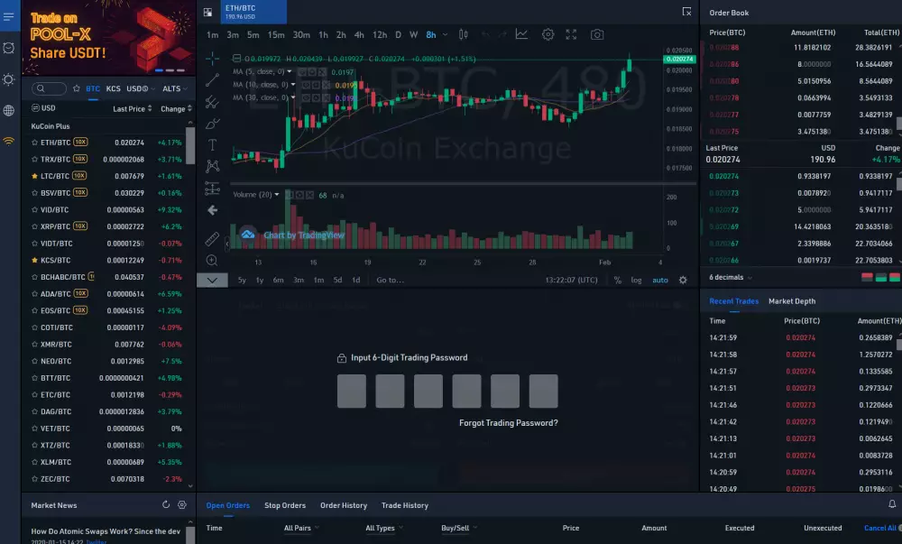Click Cancel All orders button
This screenshot has width=902, height=544.
[x=880, y=529]
